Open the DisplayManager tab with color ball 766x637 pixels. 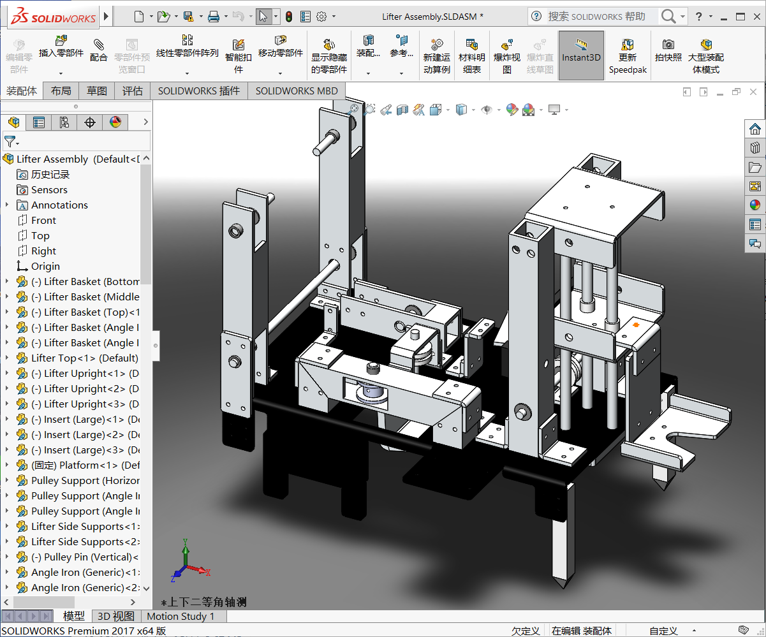click(x=115, y=122)
